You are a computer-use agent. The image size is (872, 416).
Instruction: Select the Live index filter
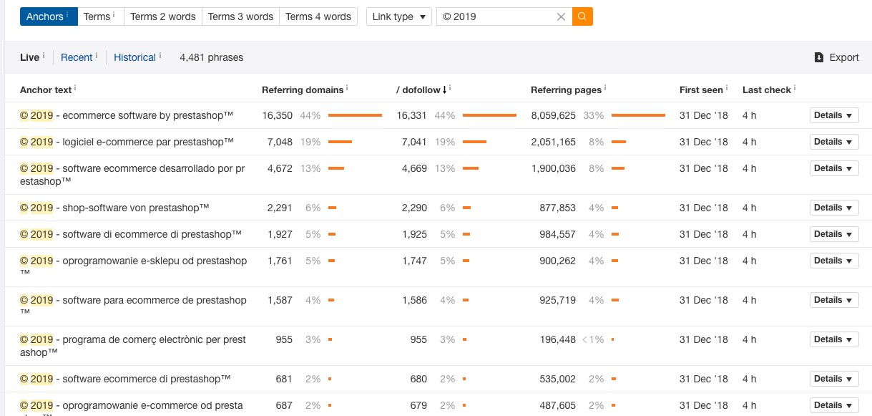[x=29, y=57]
